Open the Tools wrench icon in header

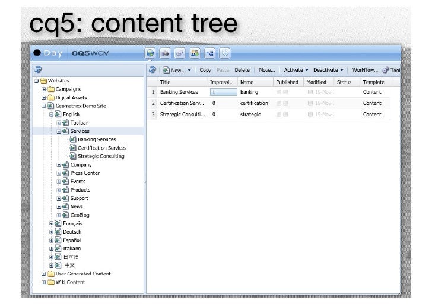[180, 53]
